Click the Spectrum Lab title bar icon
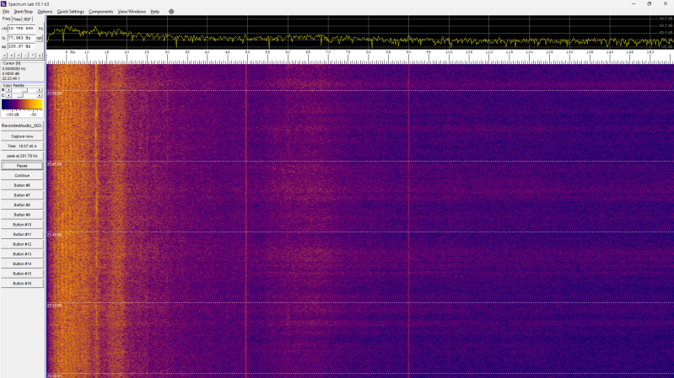 [x=3, y=3]
